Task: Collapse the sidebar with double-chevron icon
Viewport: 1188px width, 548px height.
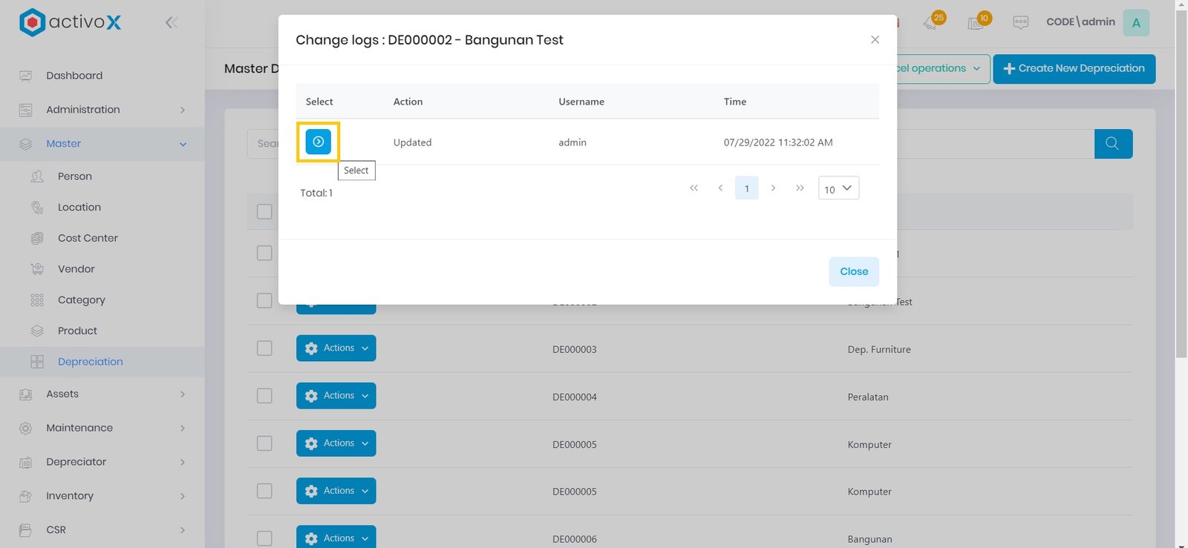Action: 172,22
